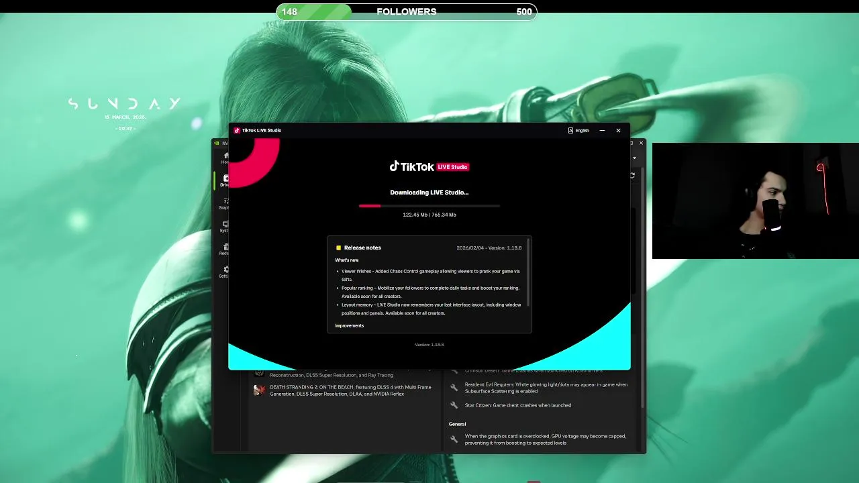Click the "122.45 Mb / 765.34 Mb" download size
Image resolution: width=859 pixels, height=483 pixels.
(x=429, y=215)
